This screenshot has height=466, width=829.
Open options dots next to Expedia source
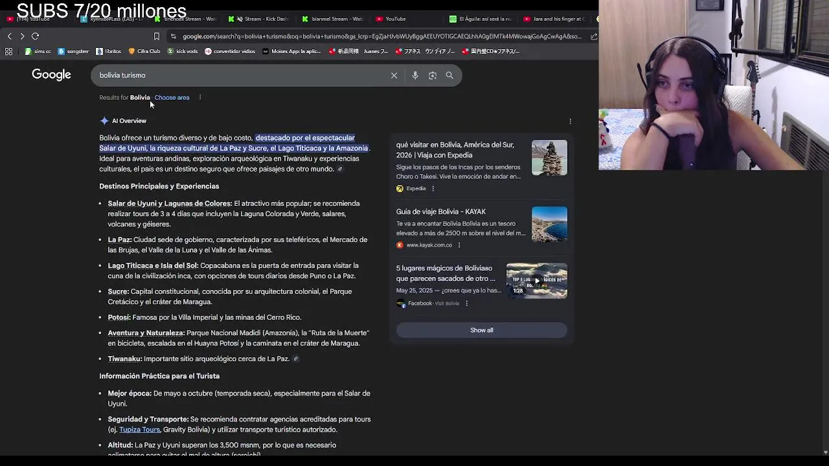(433, 189)
